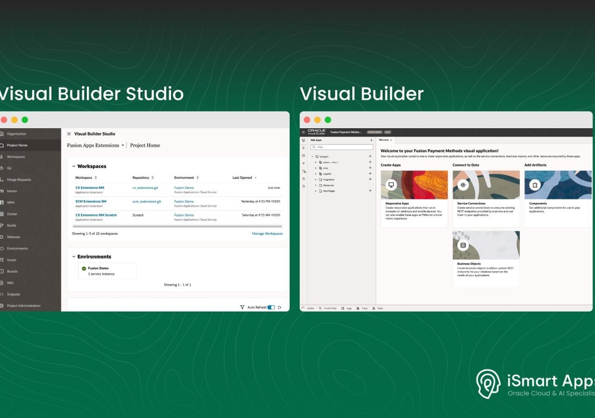Click the Manage Workspaces link
The height and width of the screenshot is (418, 595).
pyautogui.click(x=267, y=234)
